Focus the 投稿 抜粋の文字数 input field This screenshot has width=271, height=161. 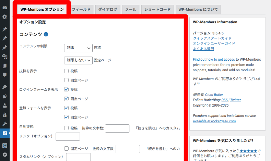[117, 128]
